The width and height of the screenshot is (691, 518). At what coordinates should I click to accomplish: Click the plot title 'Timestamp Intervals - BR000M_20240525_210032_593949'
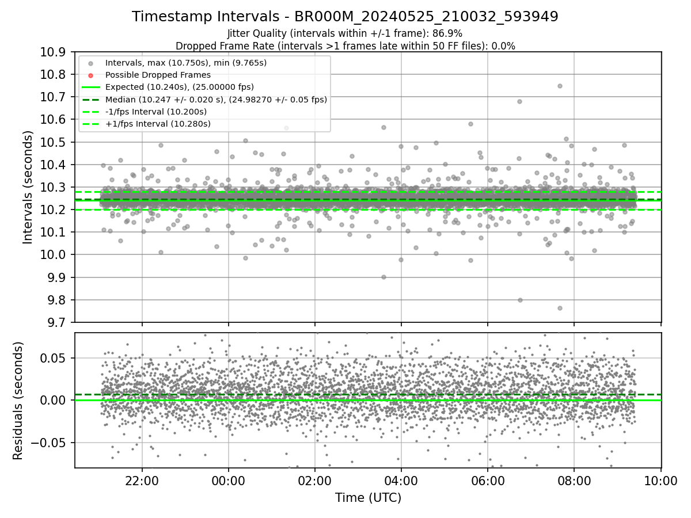(345, 17)
